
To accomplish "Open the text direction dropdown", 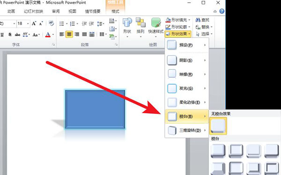I will (113, 21).
